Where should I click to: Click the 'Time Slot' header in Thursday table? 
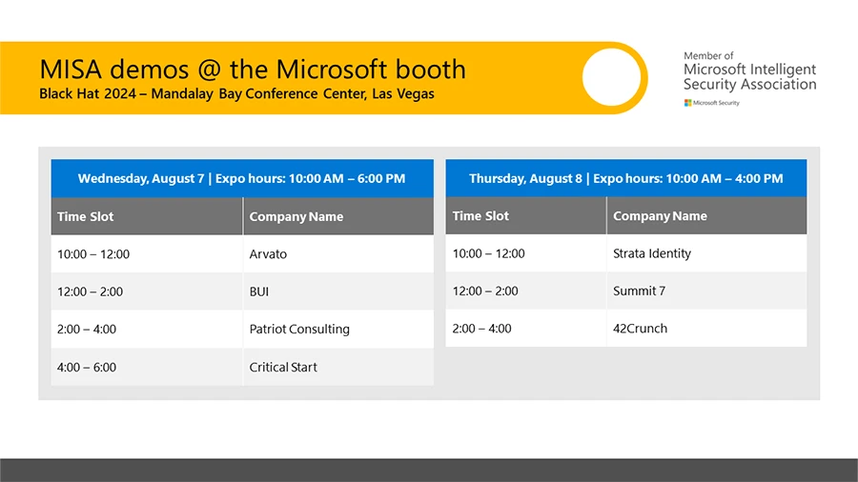526,216
